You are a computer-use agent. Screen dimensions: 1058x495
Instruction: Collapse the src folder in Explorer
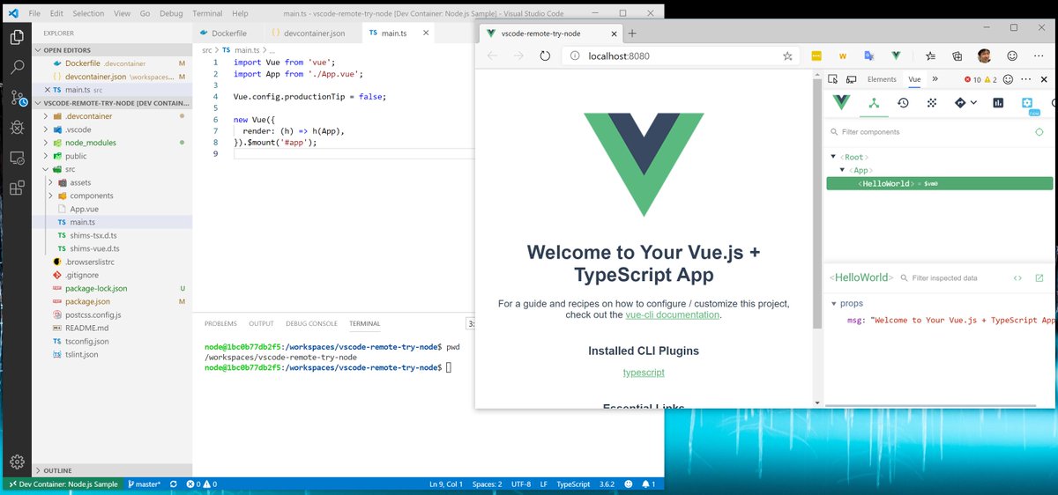coord(45,169)
